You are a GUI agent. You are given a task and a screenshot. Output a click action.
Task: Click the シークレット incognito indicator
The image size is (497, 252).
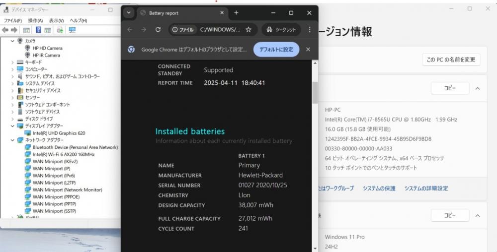(281, 29)
